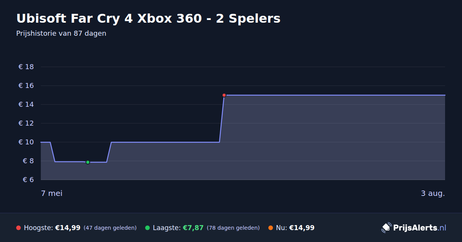
Task: Click the PrijsAlerts tag logo icon
Action: [x=386, y=228]
